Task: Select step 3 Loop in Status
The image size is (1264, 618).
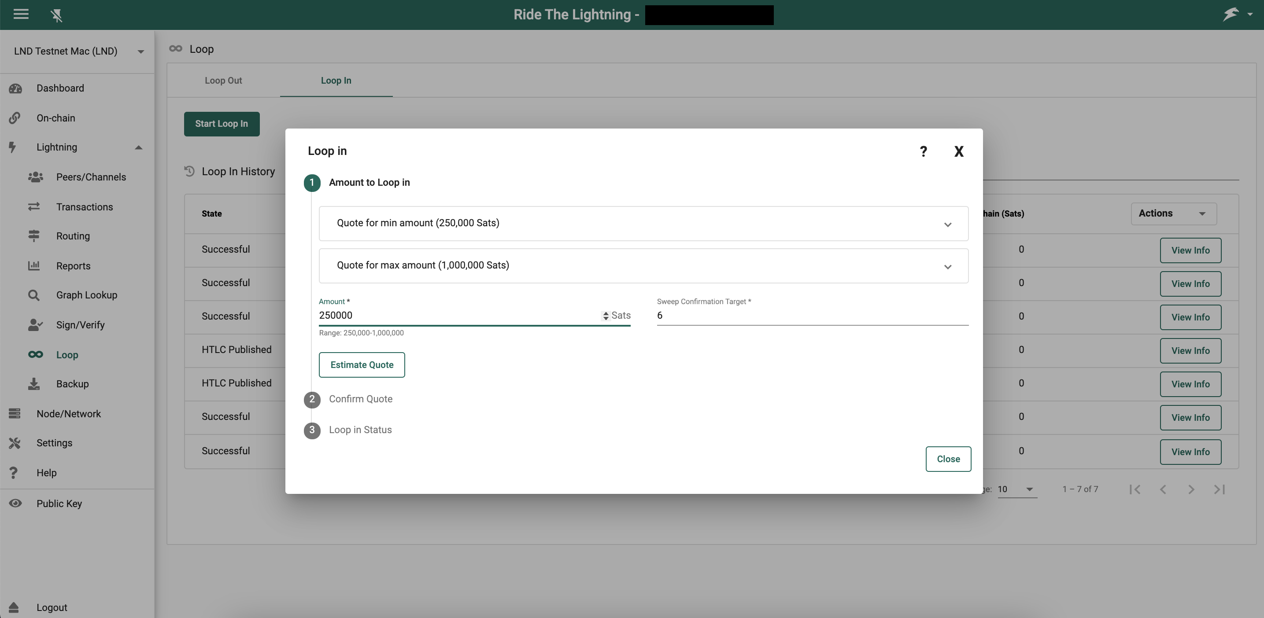Action: click(x=348, y=430)
